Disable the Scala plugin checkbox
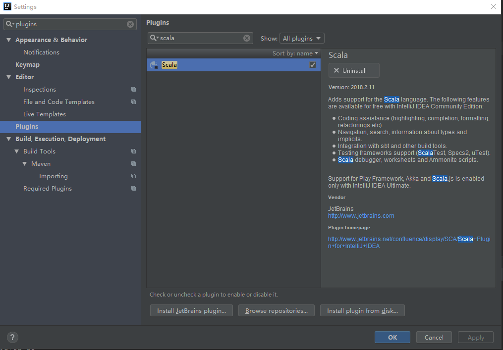The height and width of the screenshot is (350, 503). (313, 65)
